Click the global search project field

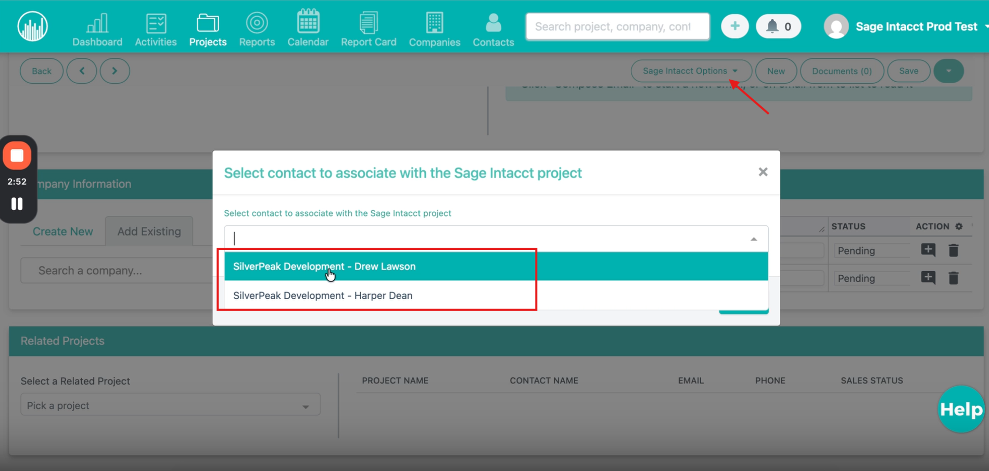(x=617, y=27)
